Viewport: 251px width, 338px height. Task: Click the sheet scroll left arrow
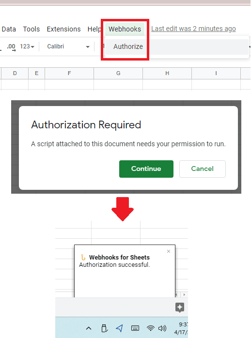176,294
